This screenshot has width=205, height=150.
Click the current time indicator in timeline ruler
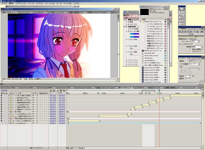coord(159,91)
